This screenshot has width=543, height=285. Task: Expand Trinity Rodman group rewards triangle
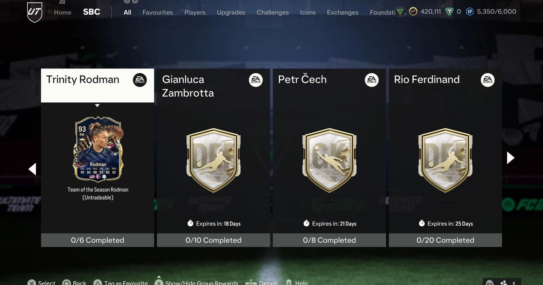97,106
